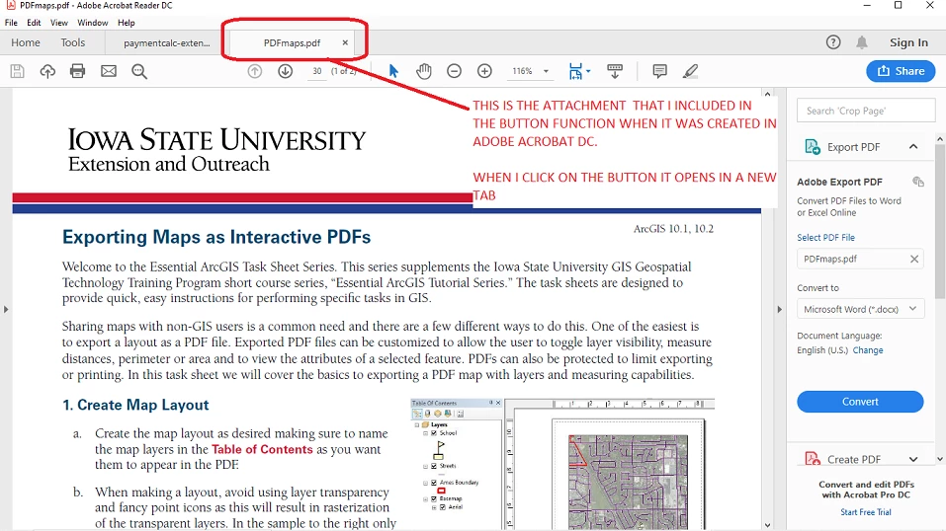Click the blue Convert button
The image size is (946, 531).
point(860,402)
